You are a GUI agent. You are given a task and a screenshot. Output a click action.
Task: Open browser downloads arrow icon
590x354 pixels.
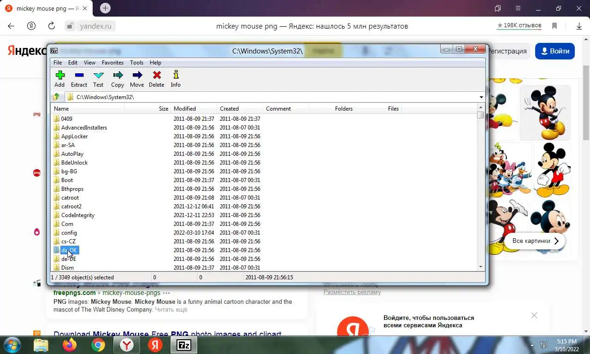click(579, 26)
